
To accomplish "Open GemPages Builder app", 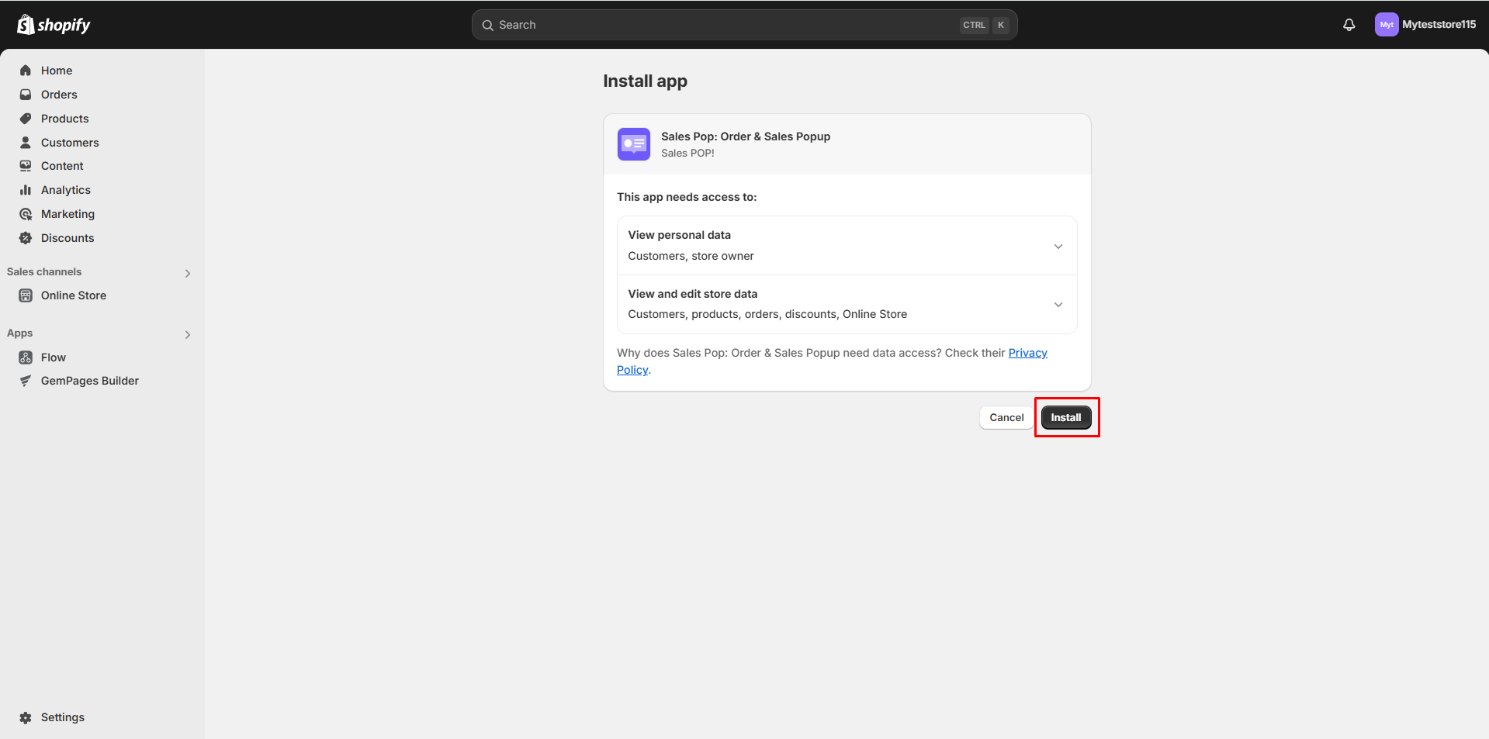I will click(89, 381).
